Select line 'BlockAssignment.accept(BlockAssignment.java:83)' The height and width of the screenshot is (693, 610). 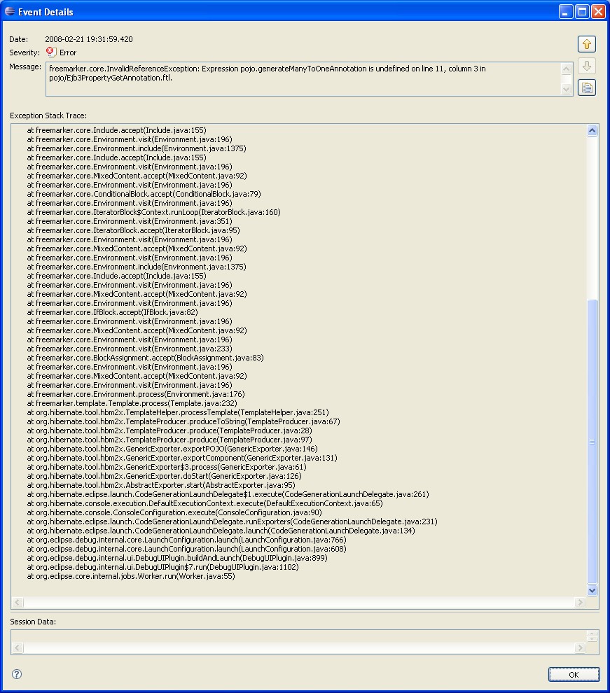pyautogui.click(x=146, y=358)
